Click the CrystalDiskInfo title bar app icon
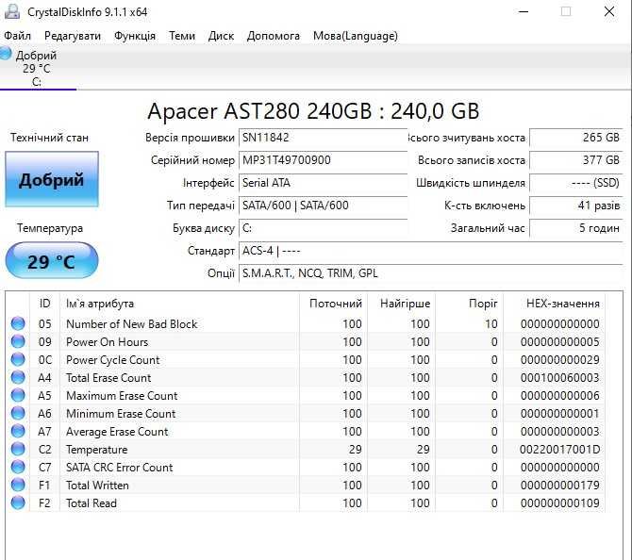632x560 pixels. pyautogui.click(x=12, y=11)
